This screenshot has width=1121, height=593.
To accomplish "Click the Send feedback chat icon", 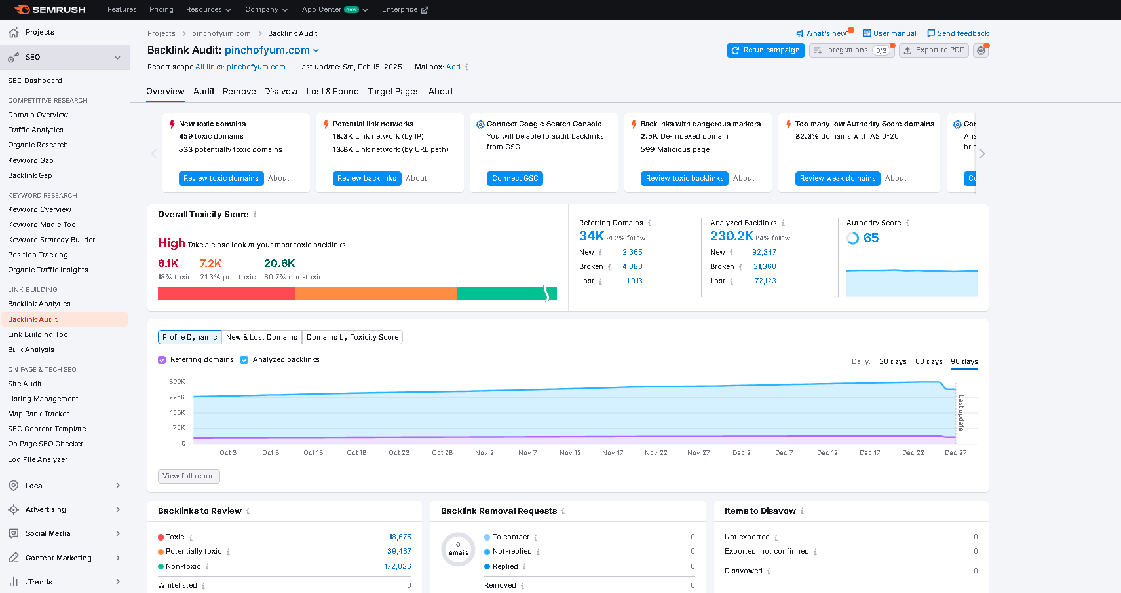I will [931, 33].
